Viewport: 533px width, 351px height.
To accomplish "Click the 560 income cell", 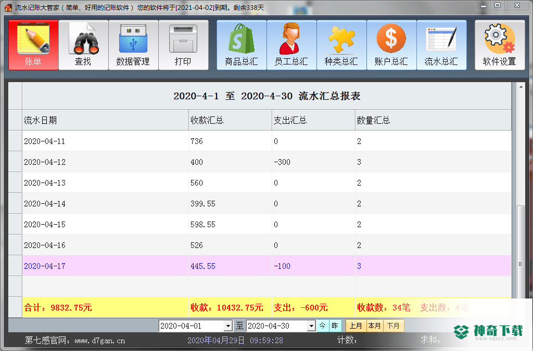I will click(x=231, y=183).
